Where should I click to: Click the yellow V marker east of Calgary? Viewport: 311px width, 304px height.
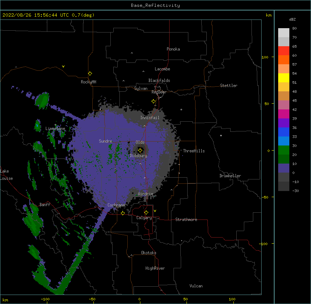(155, 211)
